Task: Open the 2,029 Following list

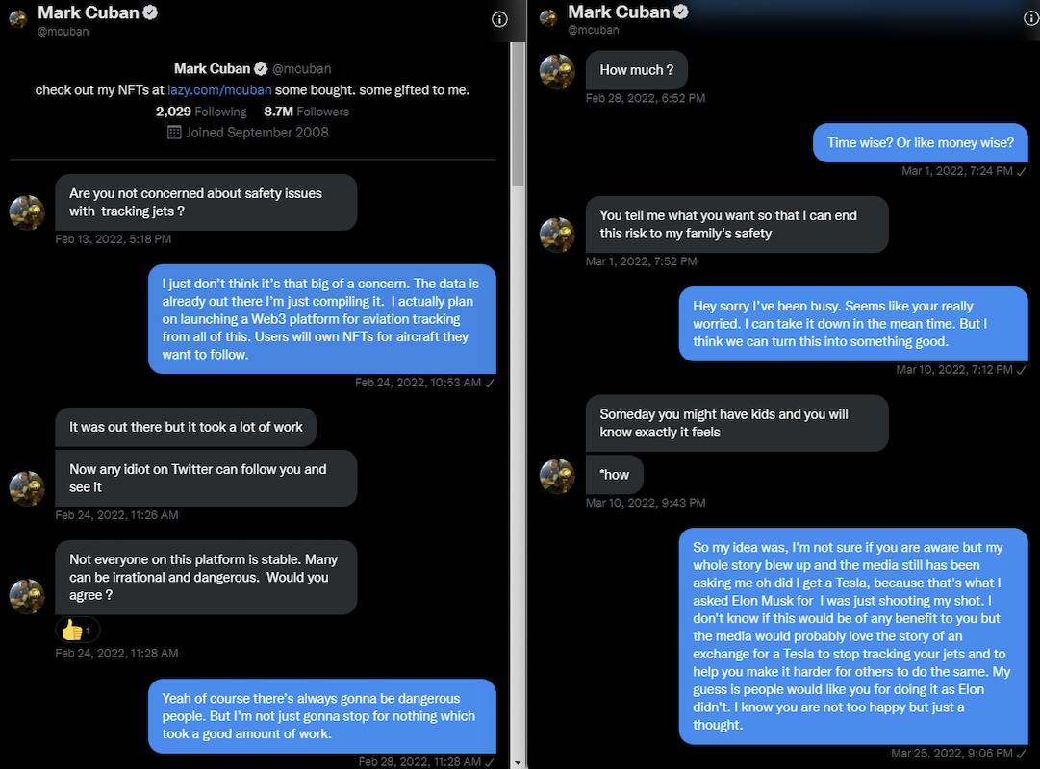Action: pyautogui.click(x=202, y=112)
